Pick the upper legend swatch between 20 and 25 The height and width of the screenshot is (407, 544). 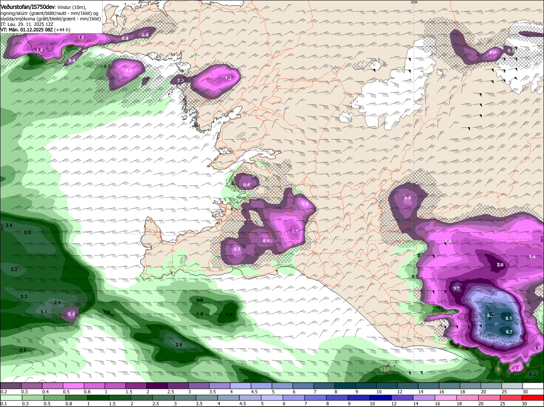tap(492, 386)
